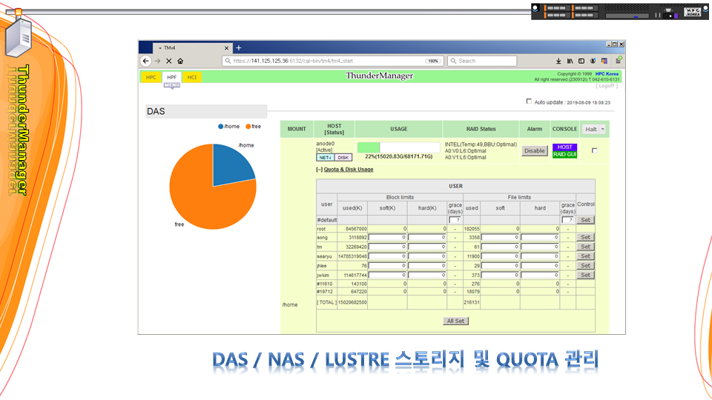Image resolution: width=712 pixels, height=400 pixels.
Task: Click the browser address bar
Action: (332, 61)
